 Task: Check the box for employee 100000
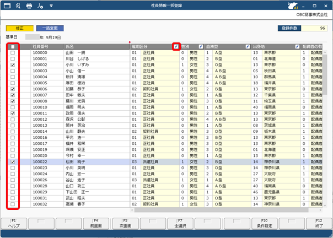13,53
